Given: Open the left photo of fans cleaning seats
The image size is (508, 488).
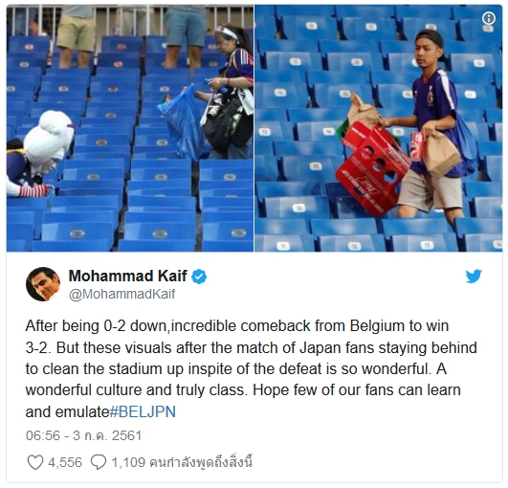Looking at the screenshot, I should (x=130, y=128).
